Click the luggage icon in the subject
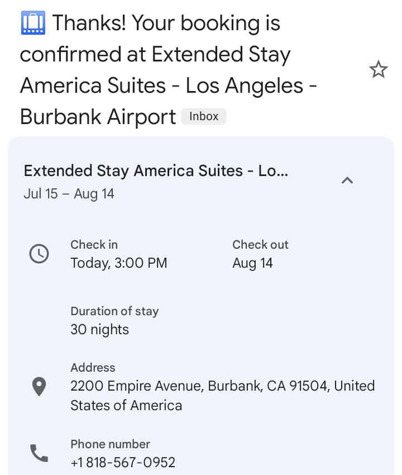Image resolution: width=402 pixels, height=475 pixels. [x=32, y=23]
